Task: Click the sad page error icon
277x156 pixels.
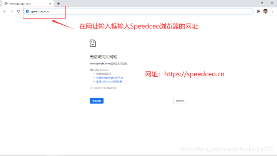Action: [x=93, y=43]
